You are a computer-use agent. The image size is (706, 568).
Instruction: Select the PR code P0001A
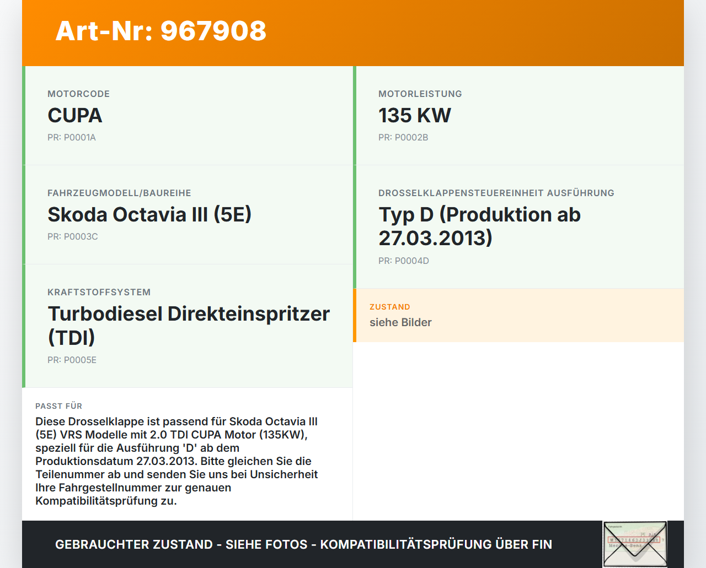pos(72,137)
